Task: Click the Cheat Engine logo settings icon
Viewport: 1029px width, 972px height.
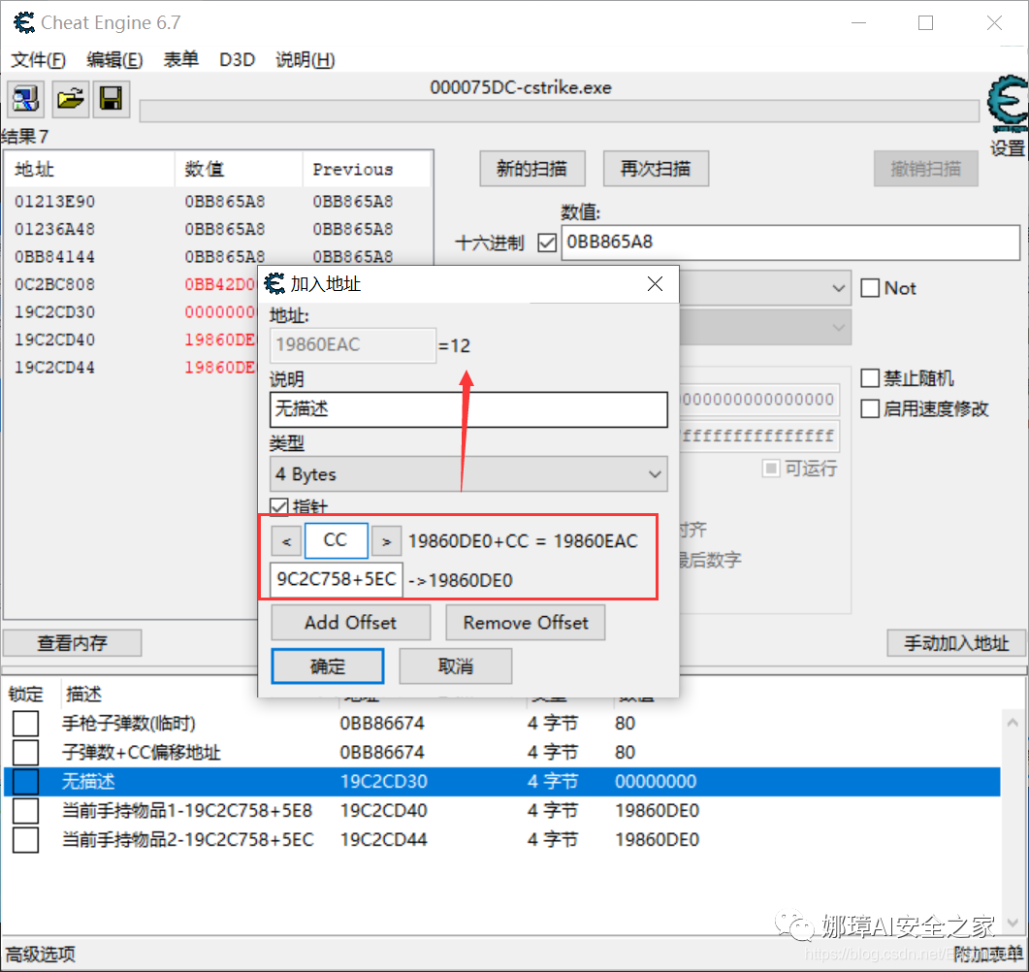Action: click(x=1008, y=104)
